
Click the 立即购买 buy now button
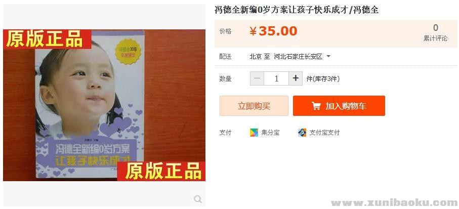click(x=254, y=106)
